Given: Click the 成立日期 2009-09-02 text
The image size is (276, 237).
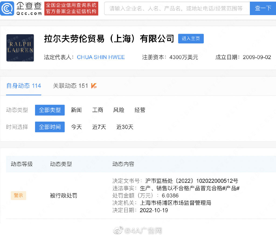Looking at the screenshot, I should coord(243,57).
